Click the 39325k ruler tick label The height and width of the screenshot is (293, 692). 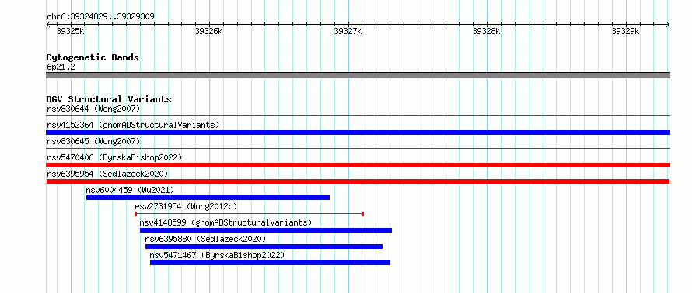coord(71,31)
